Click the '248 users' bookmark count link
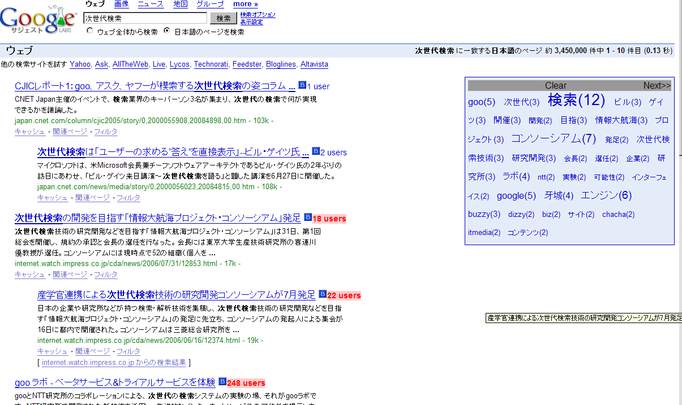 pos(246,383)
